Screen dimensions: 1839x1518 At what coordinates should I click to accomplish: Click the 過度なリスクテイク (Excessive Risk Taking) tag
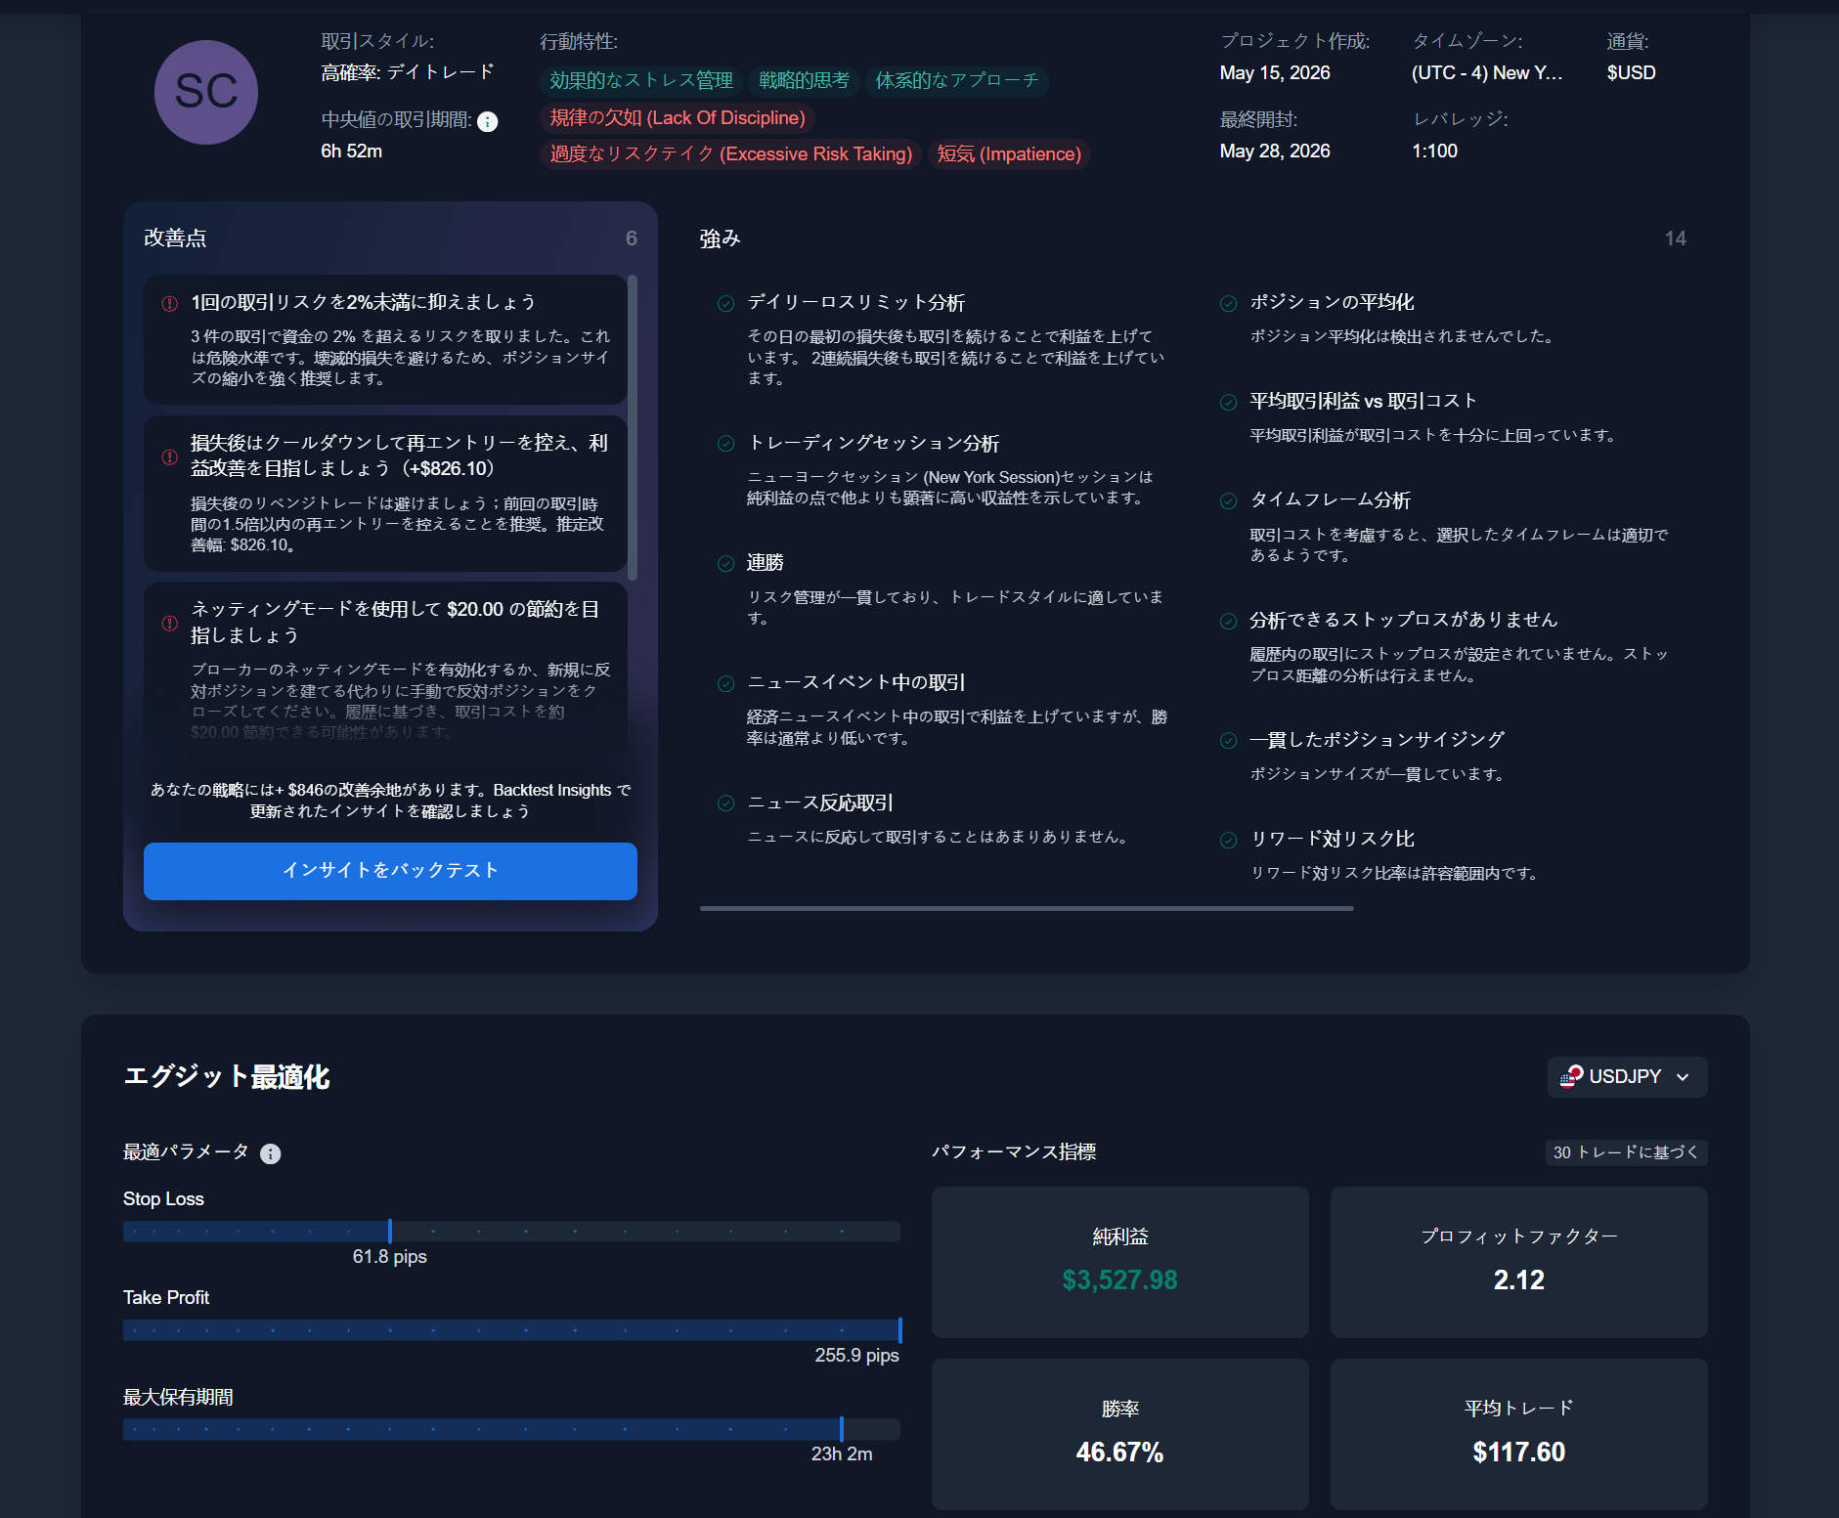tap(730, 154)
